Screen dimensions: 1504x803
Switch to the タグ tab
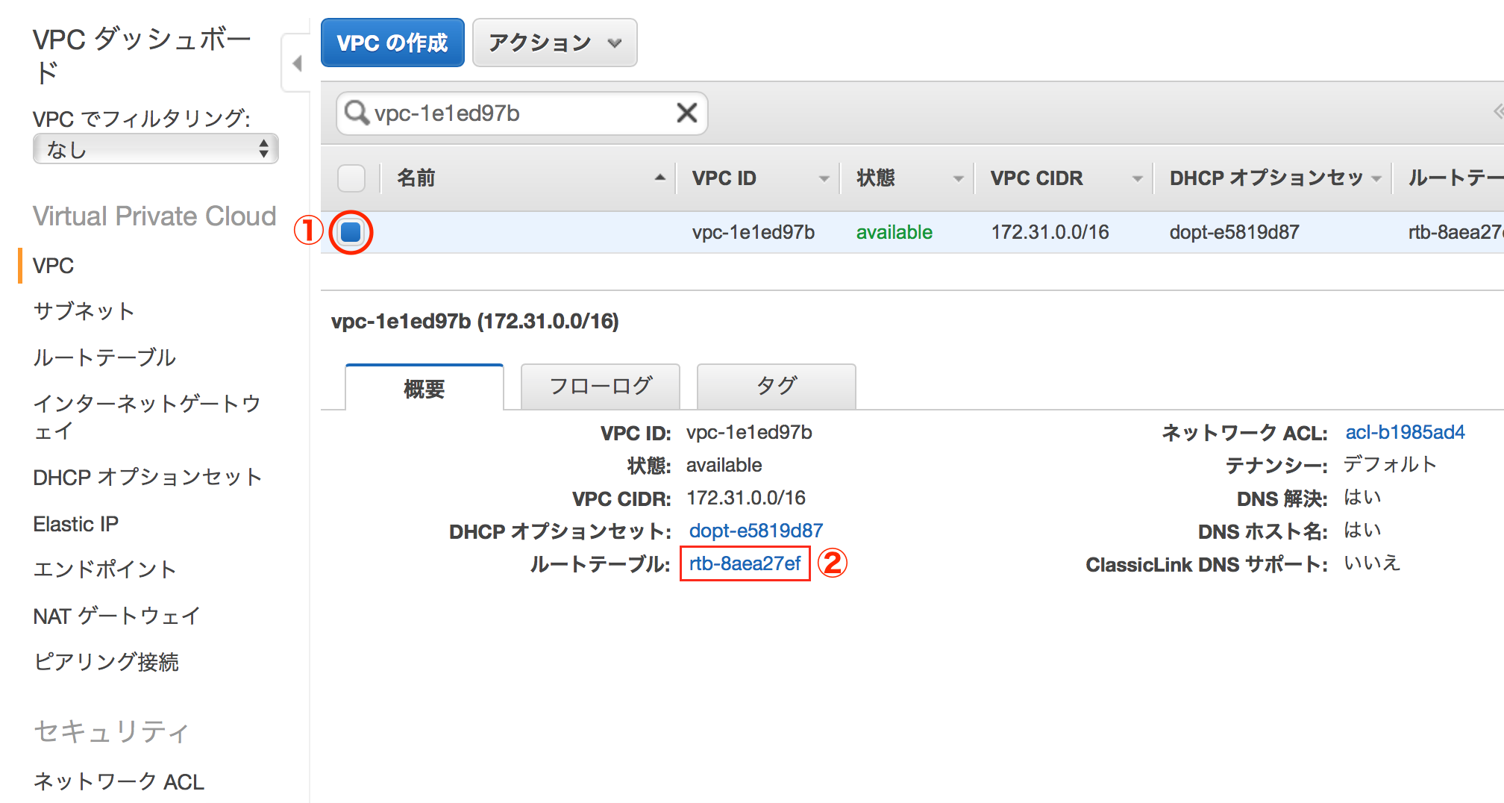coord(775,386)
